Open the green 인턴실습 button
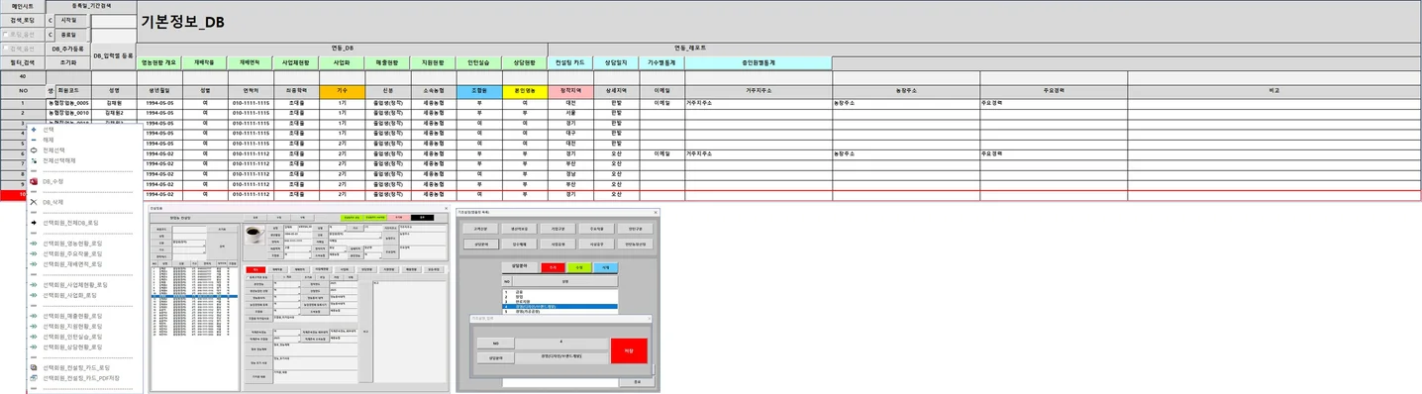 coord(478,62)
